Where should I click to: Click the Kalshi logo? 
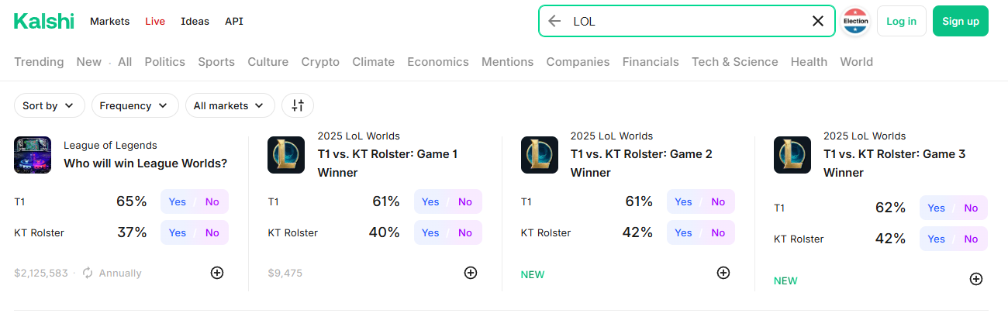43,21
